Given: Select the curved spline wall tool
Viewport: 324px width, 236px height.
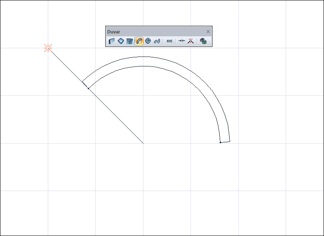Looking at the screenshot, I should [157, 41].
